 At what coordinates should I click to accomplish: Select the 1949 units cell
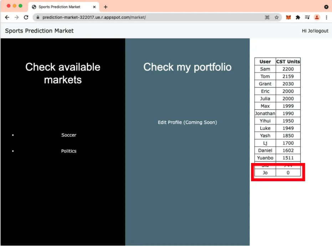pos(288,128)
